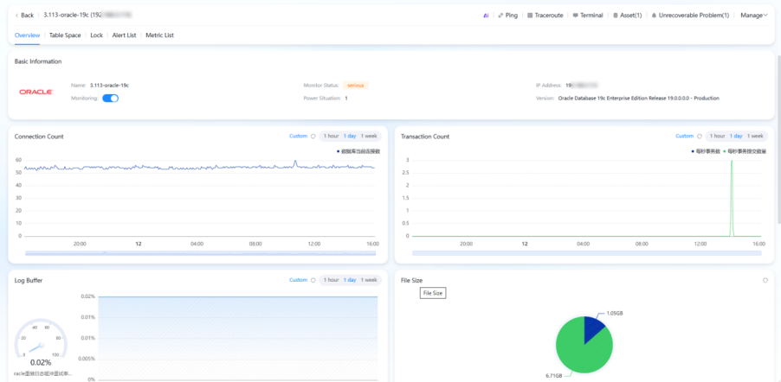Launch the Terminal for this host
781x382 pixels.
[x=587, y=15]
